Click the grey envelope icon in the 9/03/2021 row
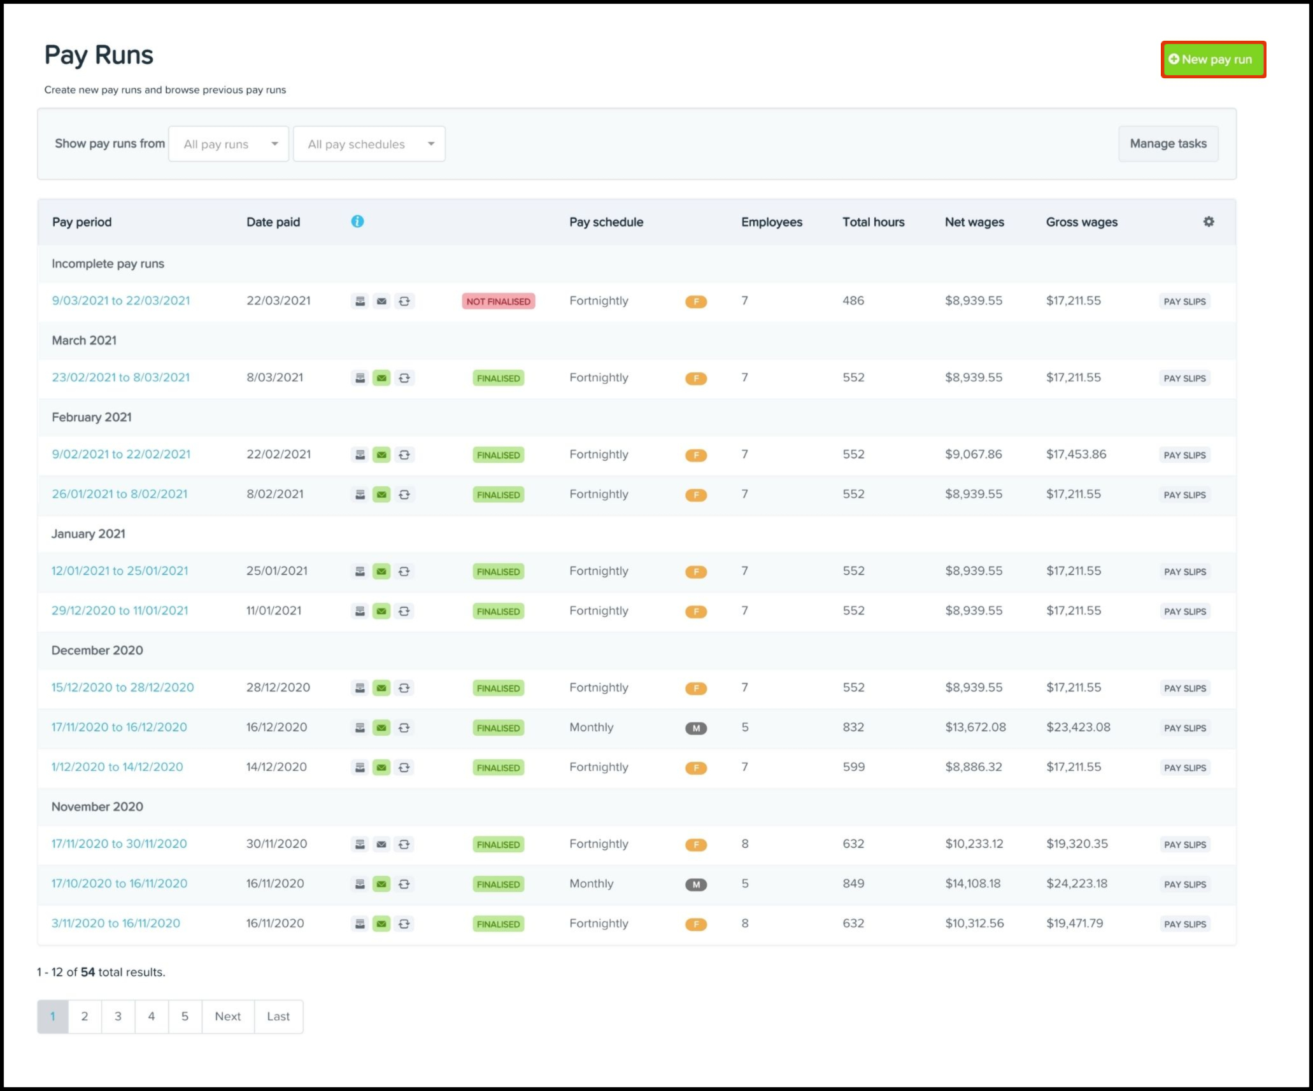The height and width of the screenshot is (1091, 1313). [381, 301]
